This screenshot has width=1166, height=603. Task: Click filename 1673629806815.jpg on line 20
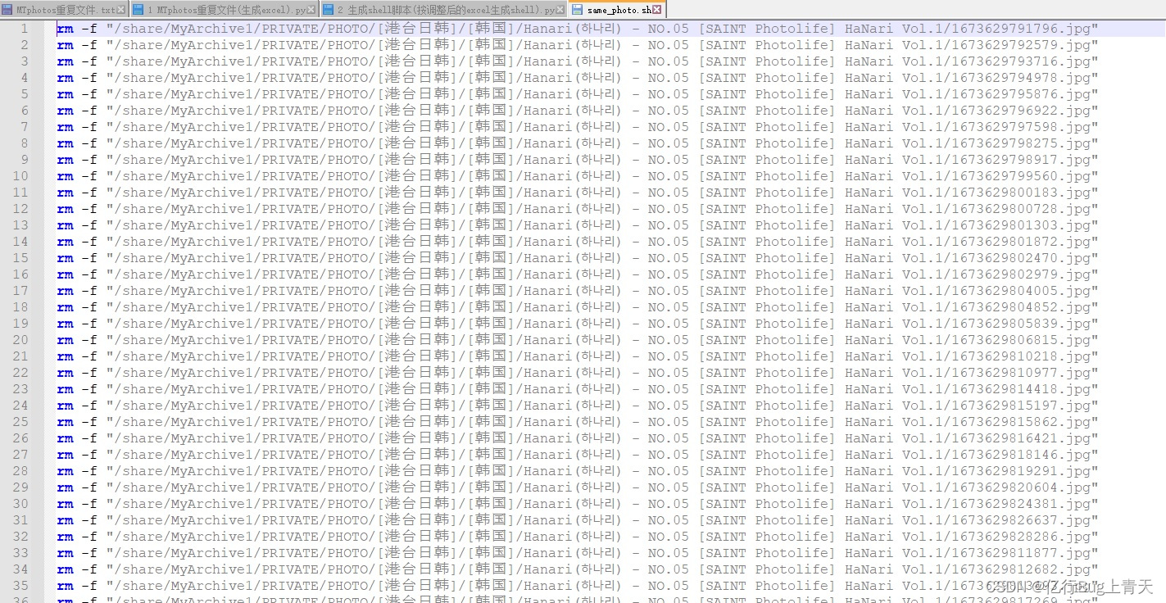(x=1021, y=340)
